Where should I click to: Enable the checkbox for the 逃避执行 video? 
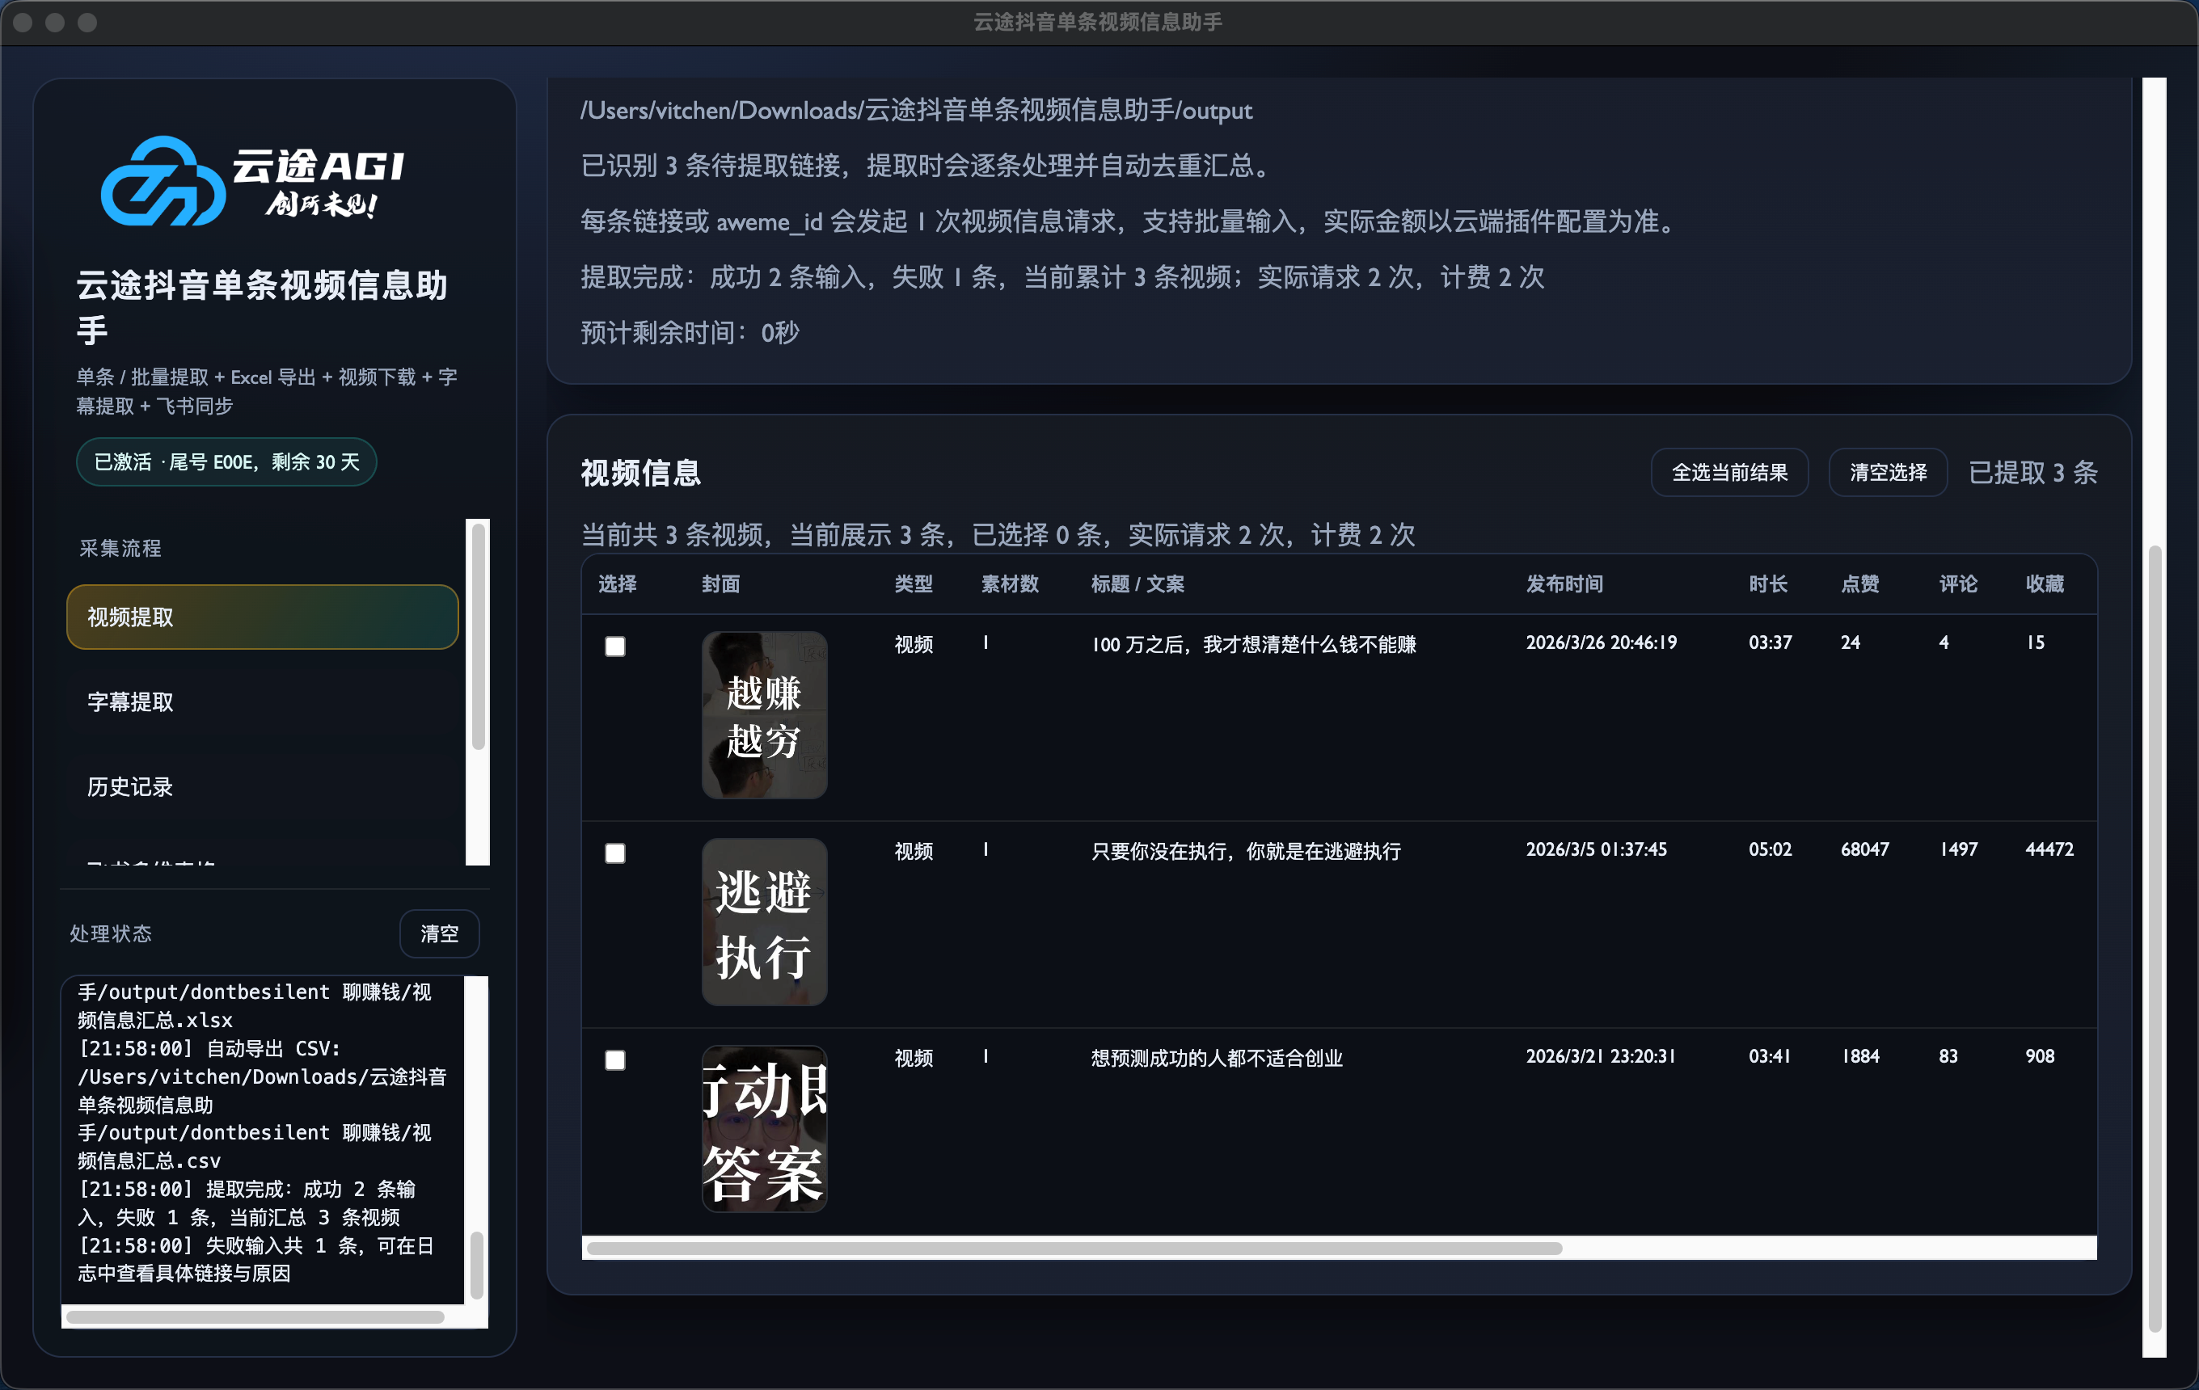coord(615,853)
